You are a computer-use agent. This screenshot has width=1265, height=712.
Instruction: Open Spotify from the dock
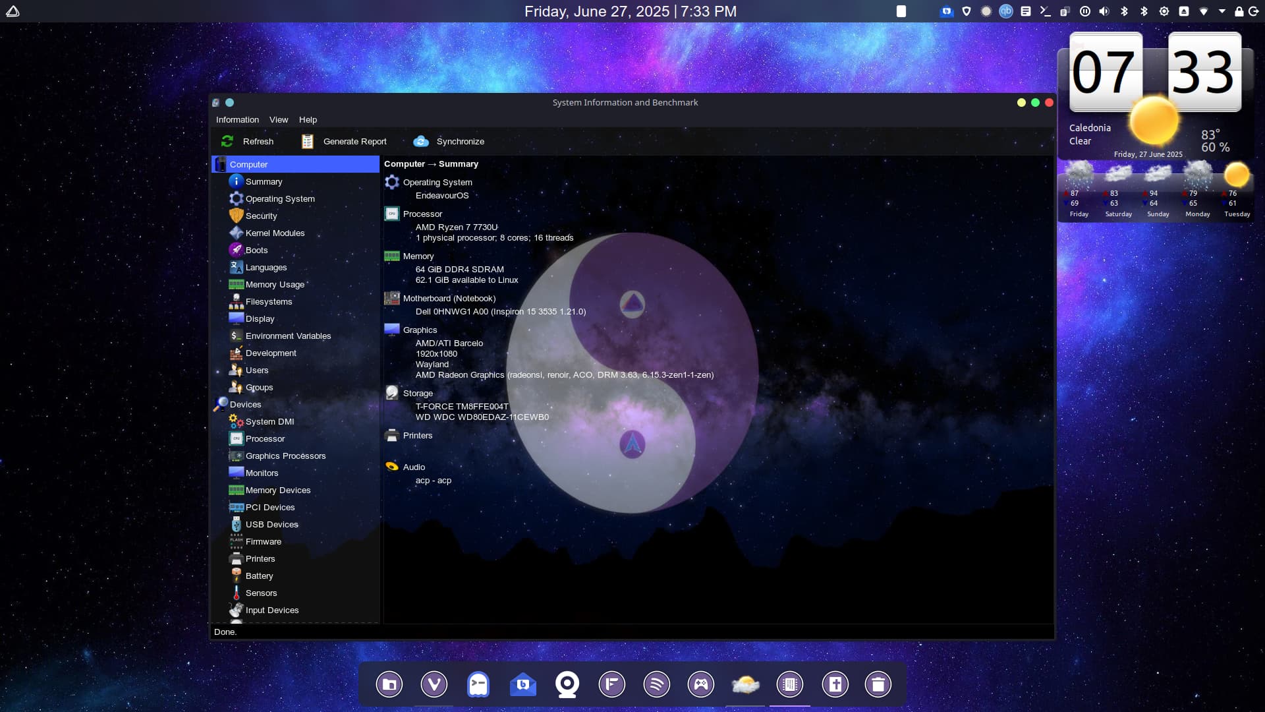[x=656, y=684]
